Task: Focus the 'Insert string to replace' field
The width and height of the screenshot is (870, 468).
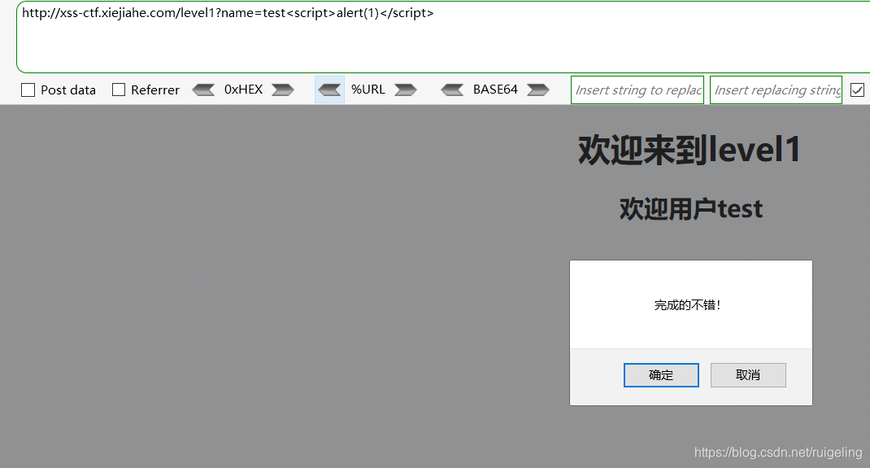Action: [637, 90]
